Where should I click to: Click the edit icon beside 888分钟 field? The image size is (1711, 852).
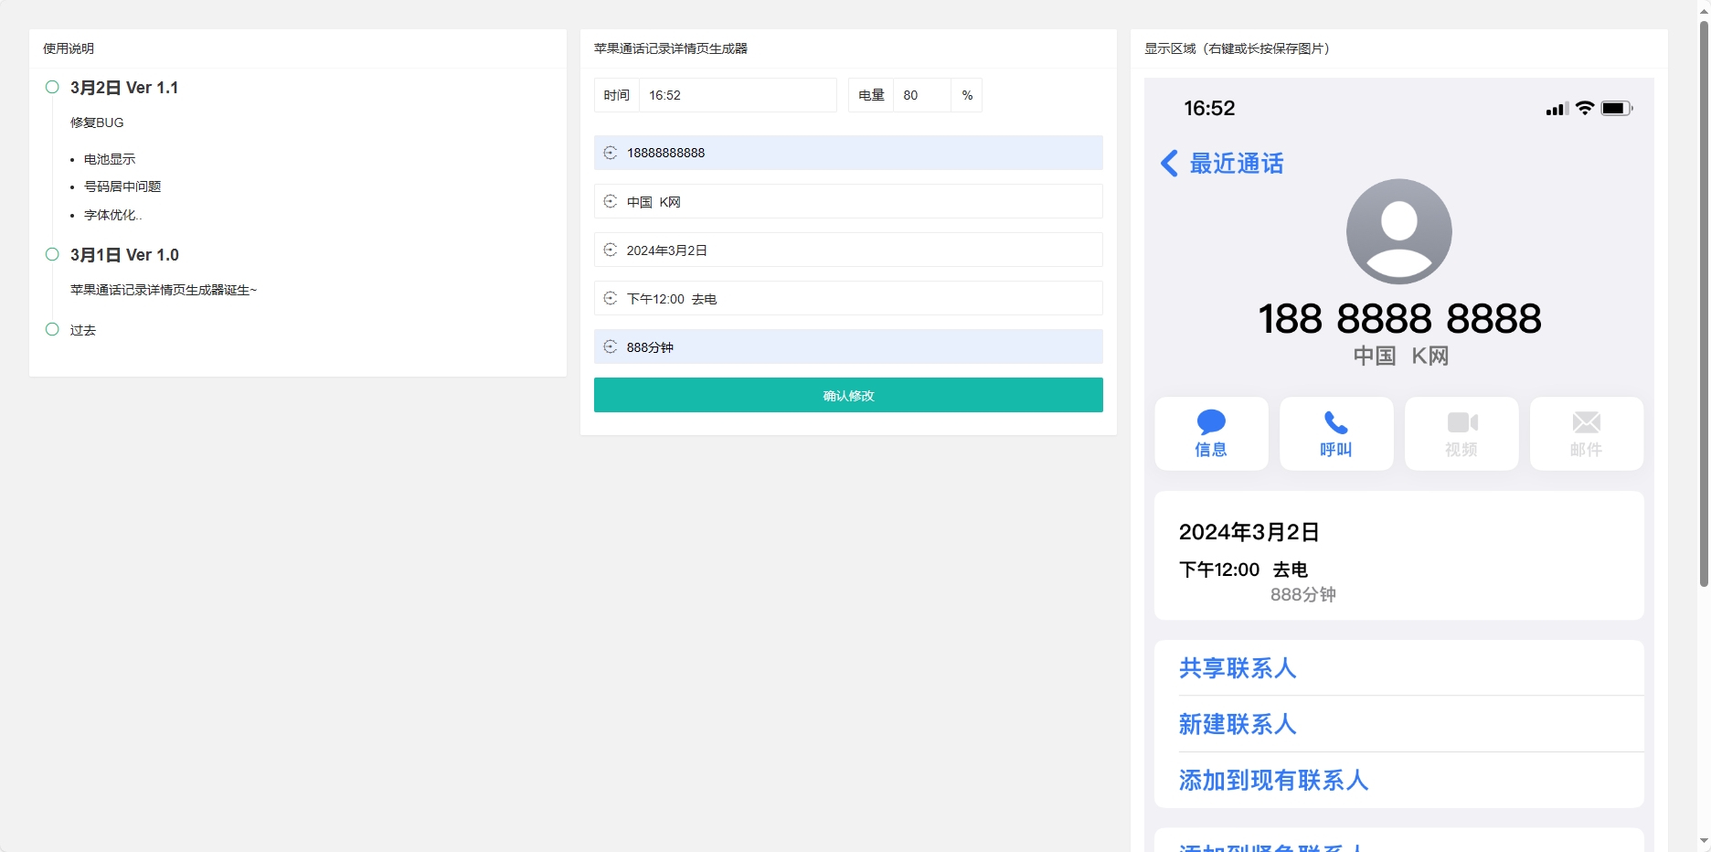click(611, 346)
